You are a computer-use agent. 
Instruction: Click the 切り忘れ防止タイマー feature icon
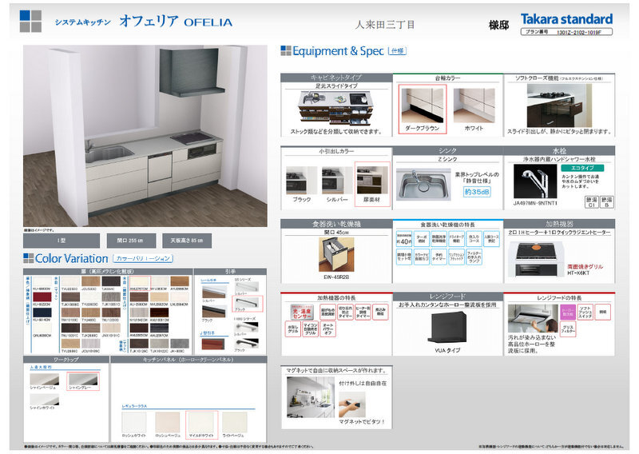click(x=345, y=312)
